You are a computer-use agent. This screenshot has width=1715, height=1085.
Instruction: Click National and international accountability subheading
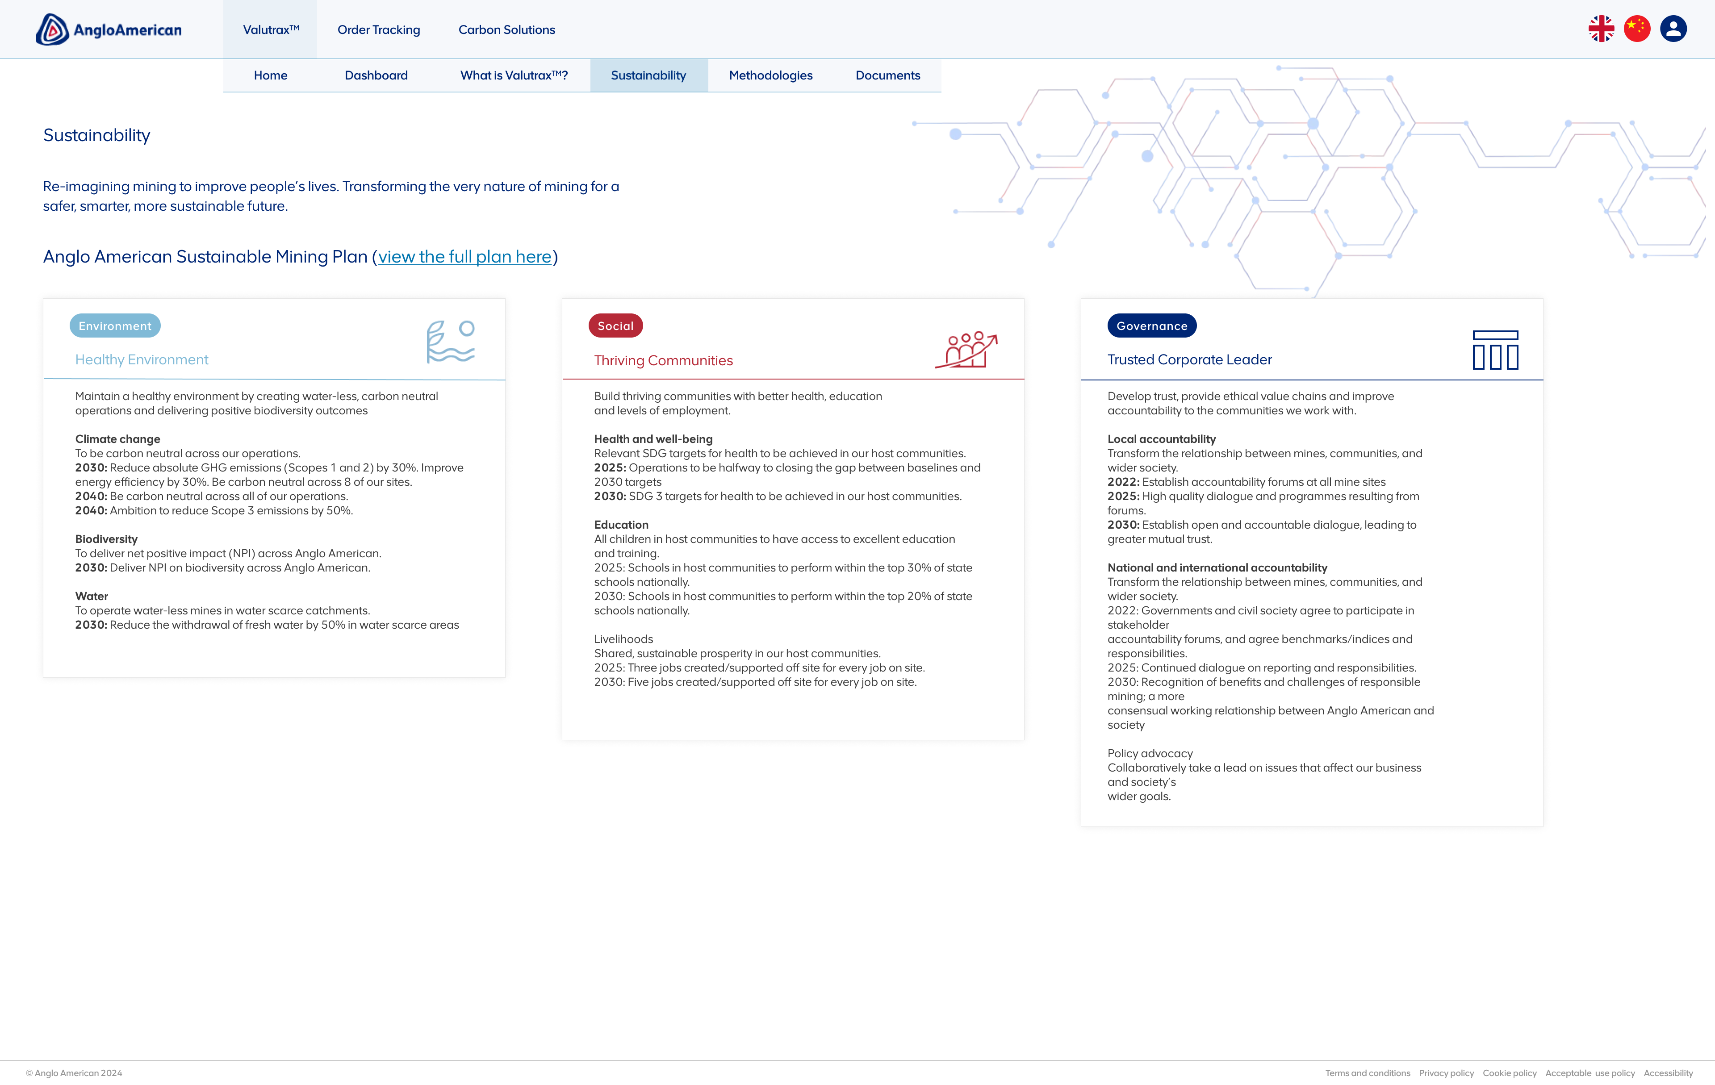(1217, 568)
